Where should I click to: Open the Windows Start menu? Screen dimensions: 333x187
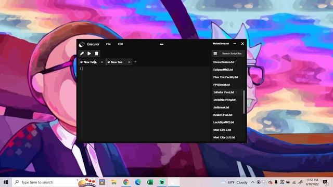6,182
